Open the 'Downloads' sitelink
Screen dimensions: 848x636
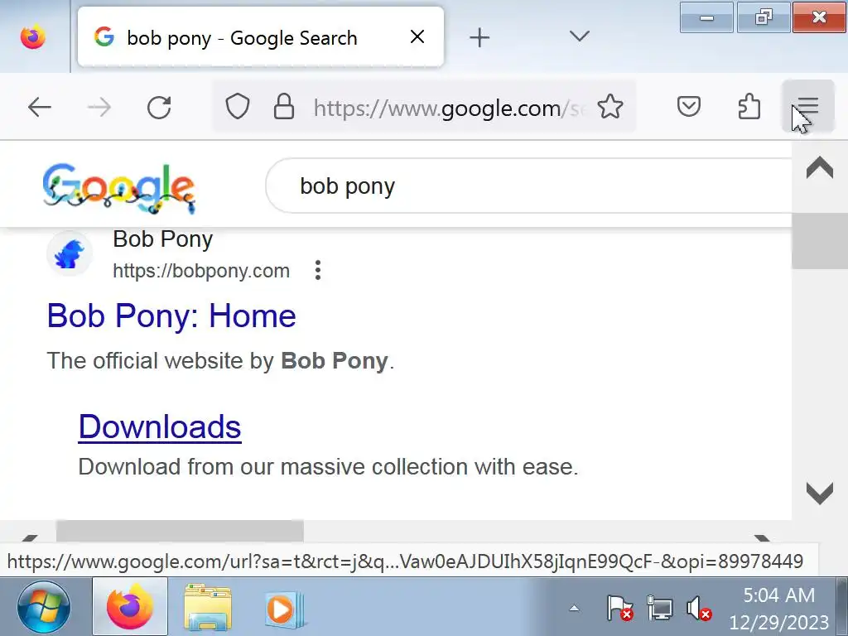coord(160,426)
